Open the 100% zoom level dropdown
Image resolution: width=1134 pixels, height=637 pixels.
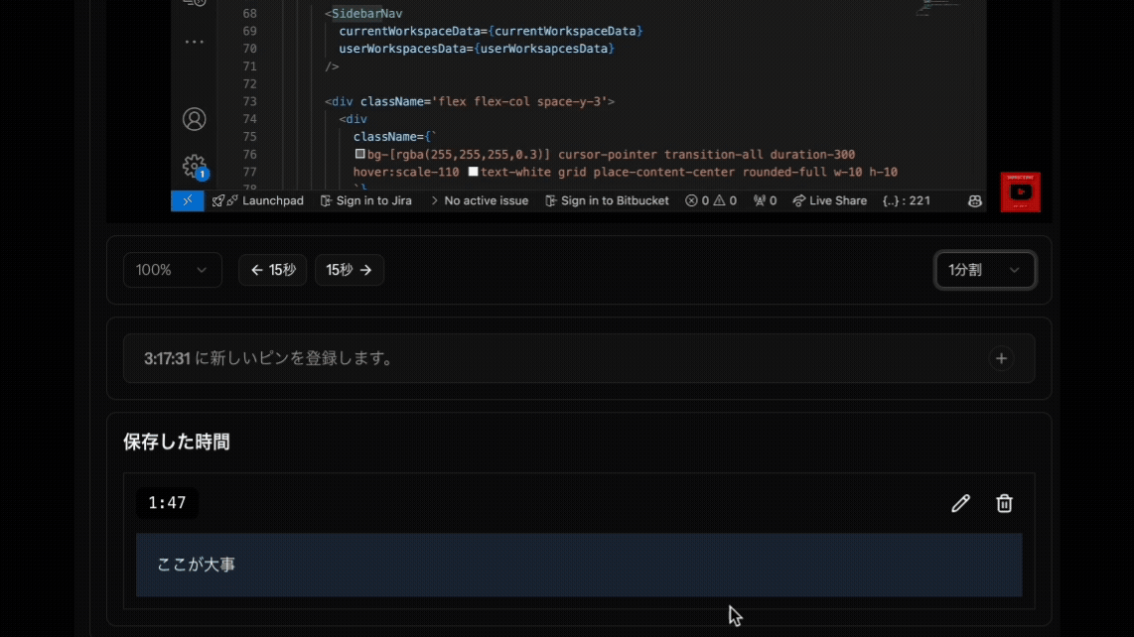coord(172,269)
